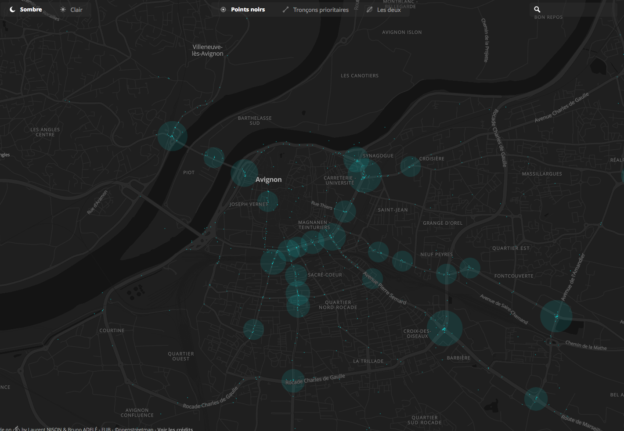Click the AVIGNON ISLON label

[402, 32]
